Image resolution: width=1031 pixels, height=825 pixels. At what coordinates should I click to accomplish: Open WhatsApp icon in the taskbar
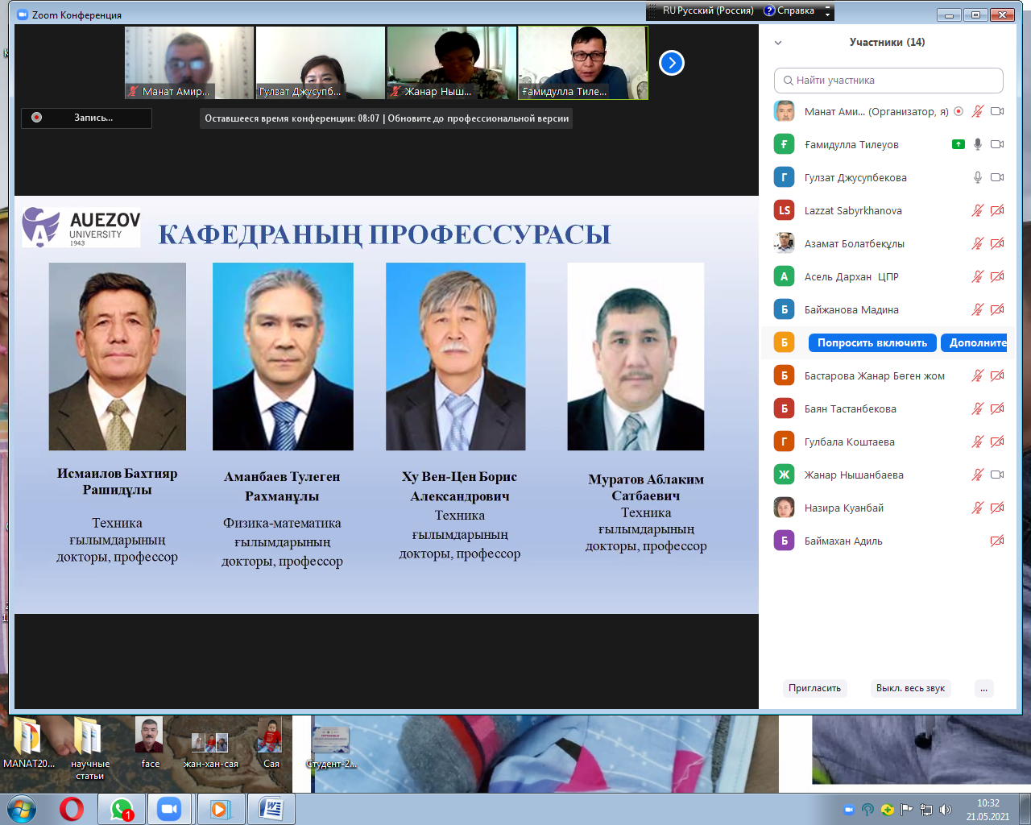(x=122, y=809)
